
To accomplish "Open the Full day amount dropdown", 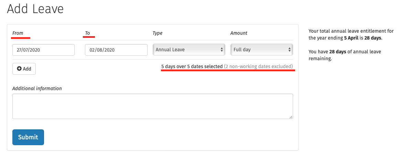I will (x=262, y=50).
